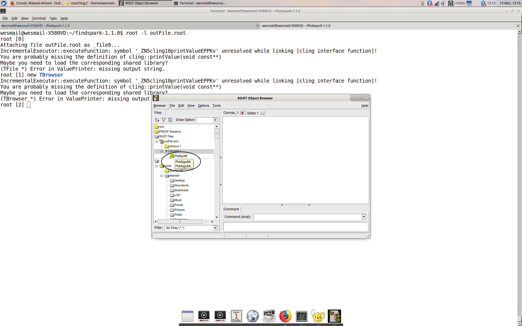The width and height of the screenshot is (522, 326).
Task: Open the Tools menu in ROOT browser
Action: [216, 106]
